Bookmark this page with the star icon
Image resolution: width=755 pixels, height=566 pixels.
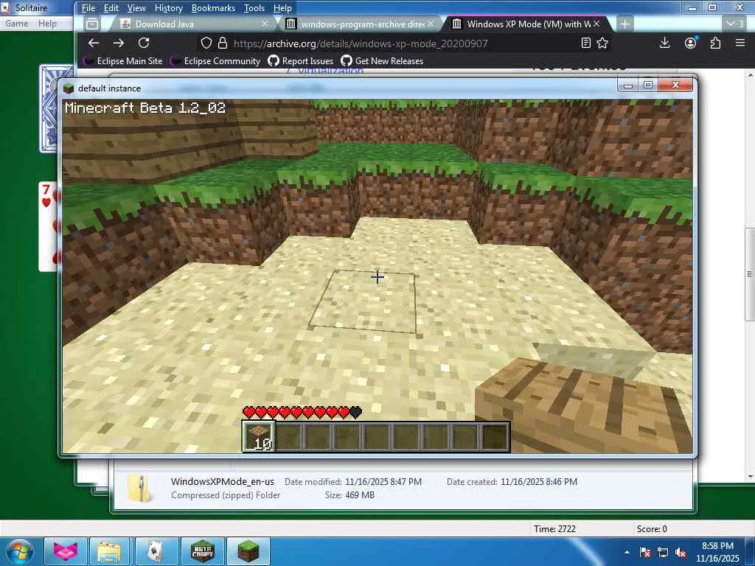(602, 43)
